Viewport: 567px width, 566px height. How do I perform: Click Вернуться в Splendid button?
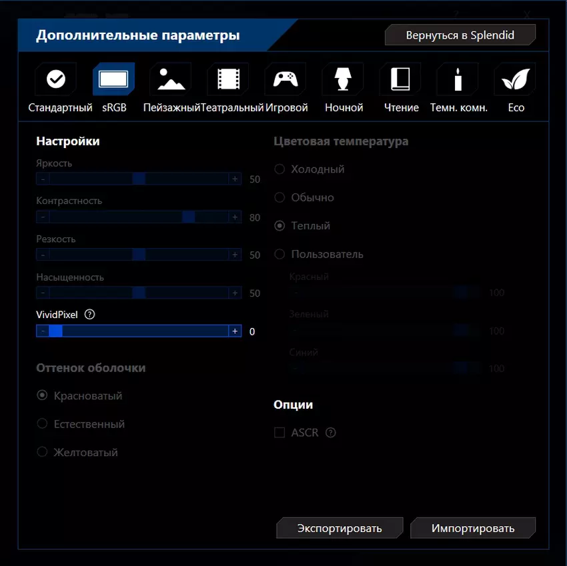coord(460,35)
